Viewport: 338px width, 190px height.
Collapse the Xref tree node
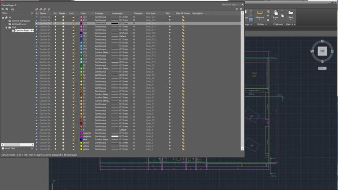point(6,27)
